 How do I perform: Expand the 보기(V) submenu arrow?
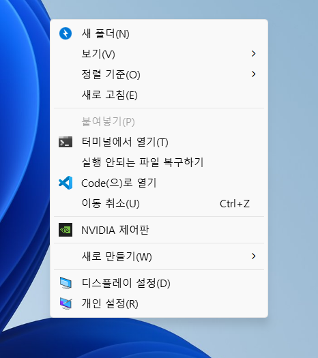tap(253, 54)
